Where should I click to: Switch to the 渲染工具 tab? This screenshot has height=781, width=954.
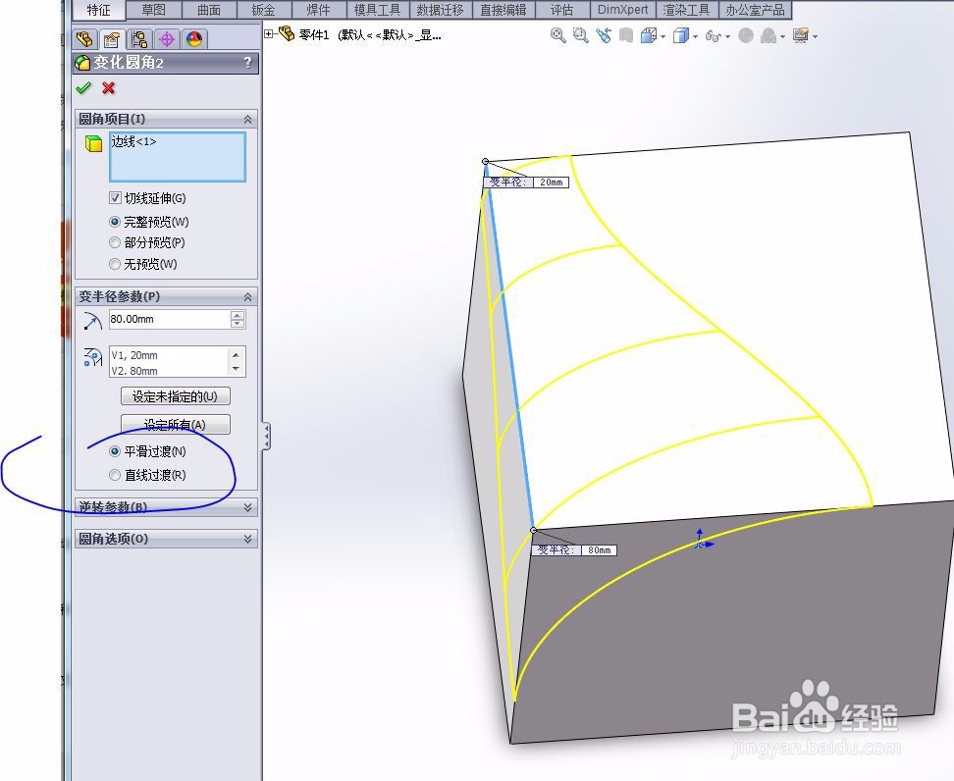[x=686, y=10]
